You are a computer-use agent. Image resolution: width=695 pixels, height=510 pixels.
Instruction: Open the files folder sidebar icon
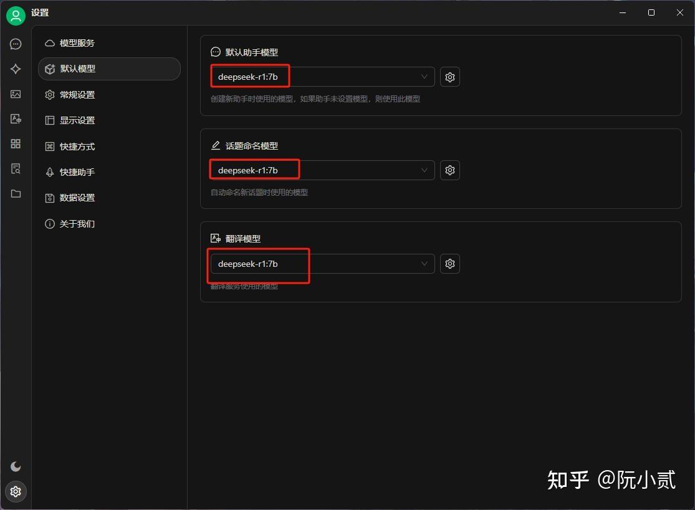(x=16, y=194)
